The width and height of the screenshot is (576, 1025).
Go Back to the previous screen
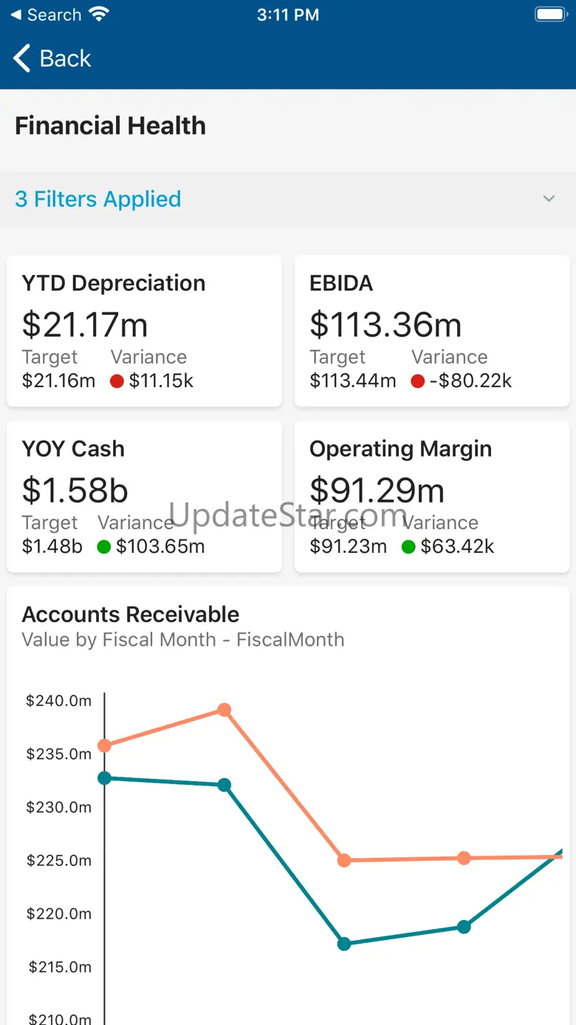65,58
